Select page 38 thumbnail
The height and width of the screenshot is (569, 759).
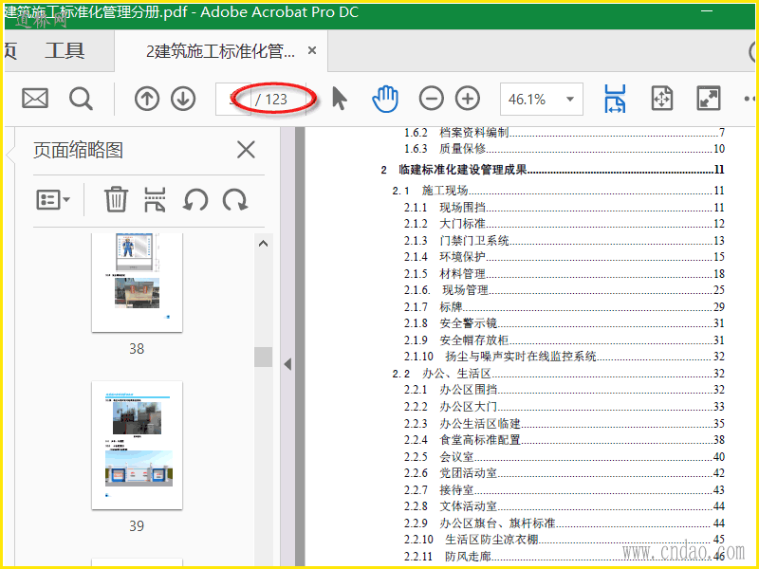(x=137, y=283)
